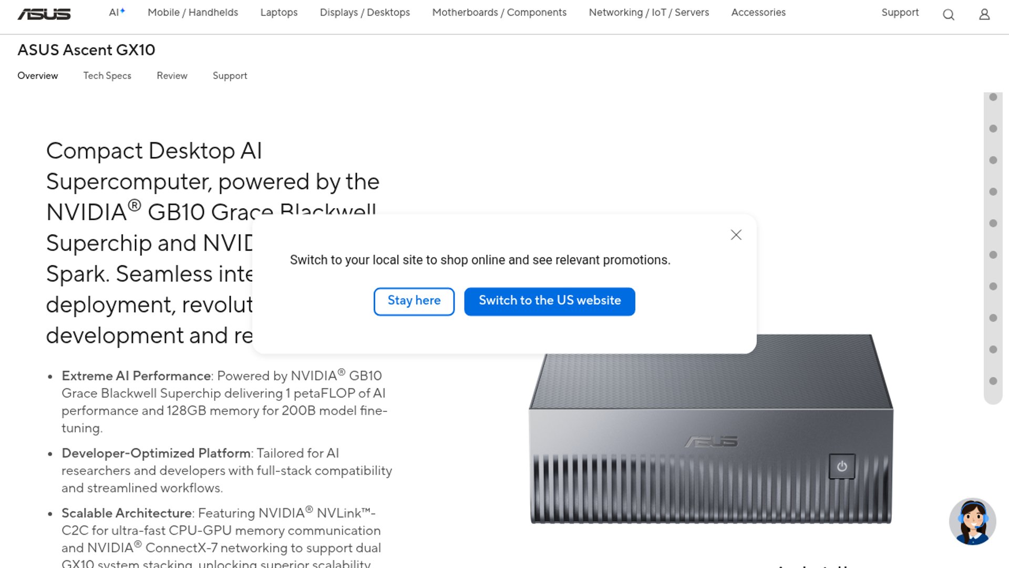Open the user account icon
Screen dimensions: 1009x568
[984, 15]
